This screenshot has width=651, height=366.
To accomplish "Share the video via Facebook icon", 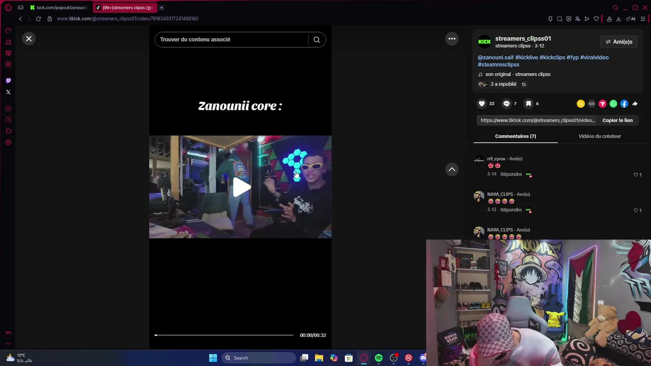I will [624, 104].
